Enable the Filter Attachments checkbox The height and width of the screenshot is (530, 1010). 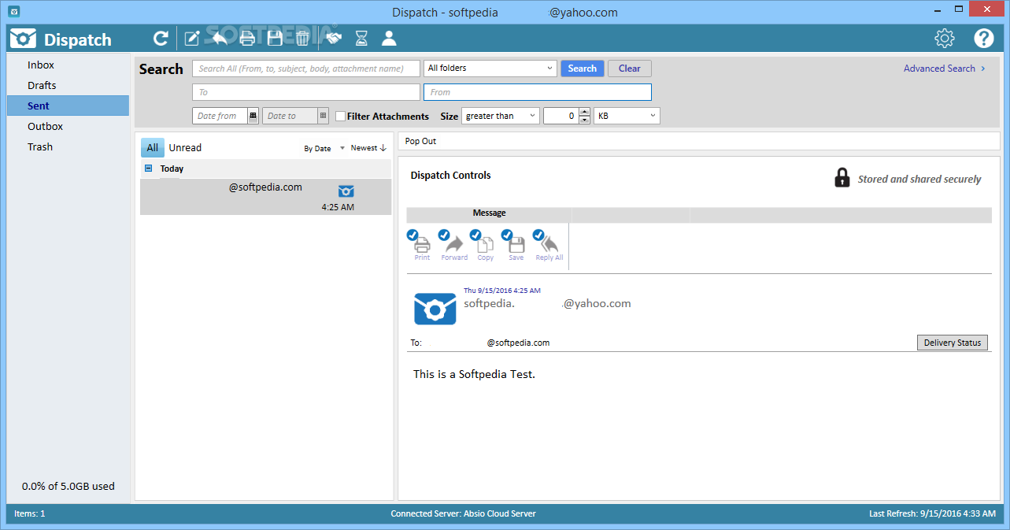[x=341, y=116]
